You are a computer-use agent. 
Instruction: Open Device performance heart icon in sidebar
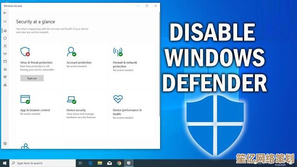[x=5, y=77]
